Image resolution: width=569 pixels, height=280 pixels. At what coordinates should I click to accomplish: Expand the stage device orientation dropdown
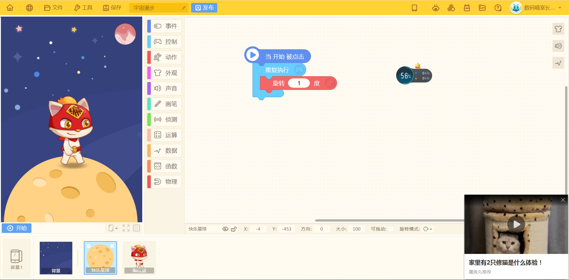point(114,228)
